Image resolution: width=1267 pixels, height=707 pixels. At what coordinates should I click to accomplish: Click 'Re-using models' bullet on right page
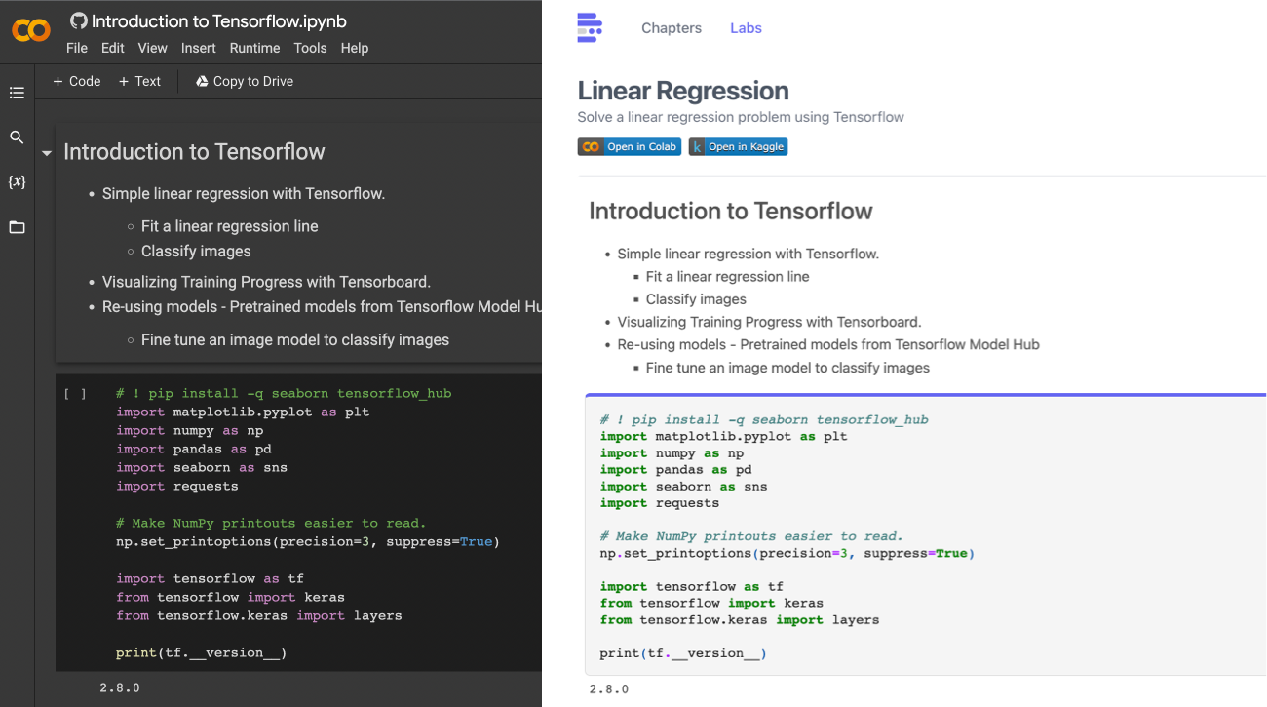(x=828, y=344)
